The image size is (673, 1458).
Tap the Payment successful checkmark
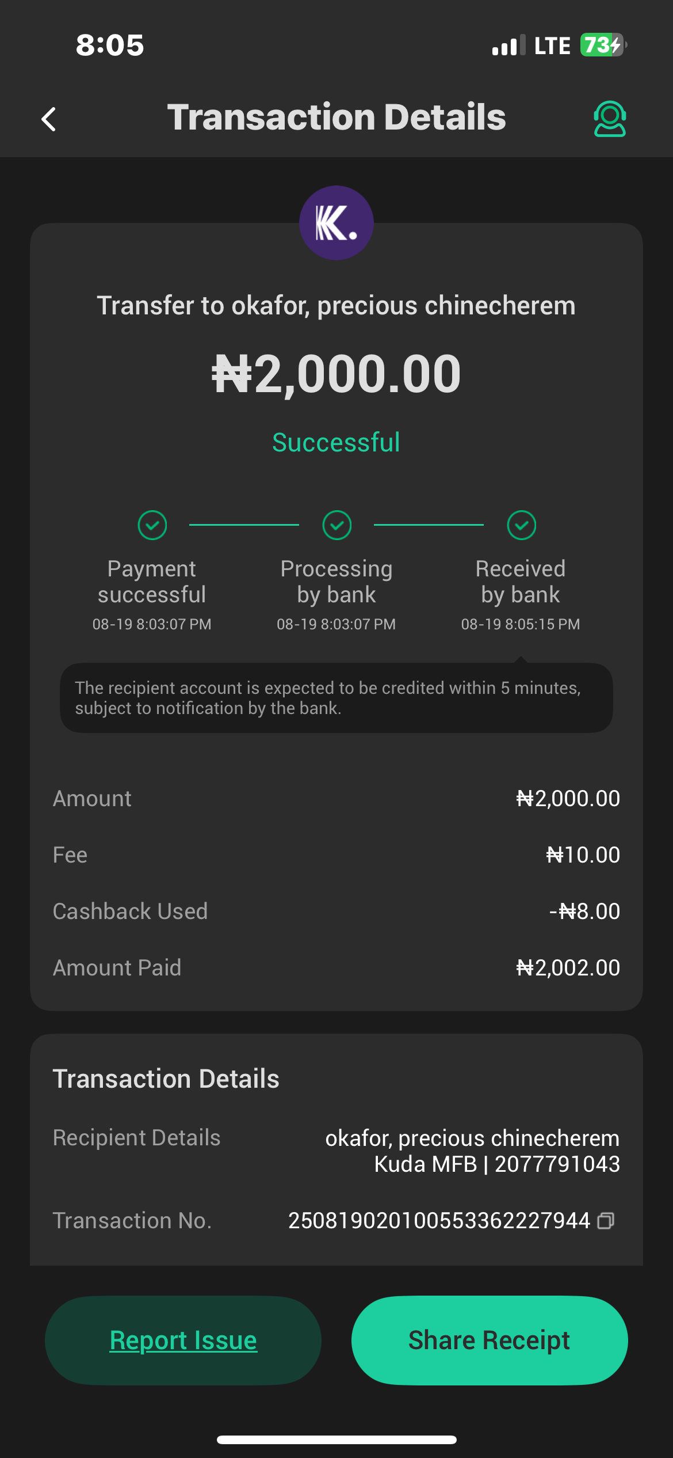(x=152, y=525)
